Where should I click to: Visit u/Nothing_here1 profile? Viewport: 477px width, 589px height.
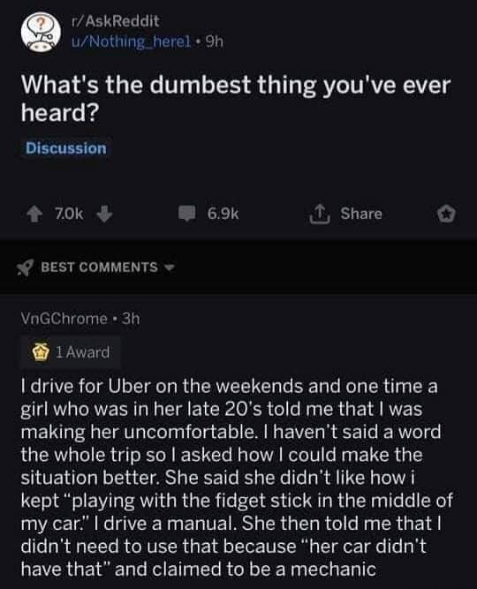coord(132,42)
